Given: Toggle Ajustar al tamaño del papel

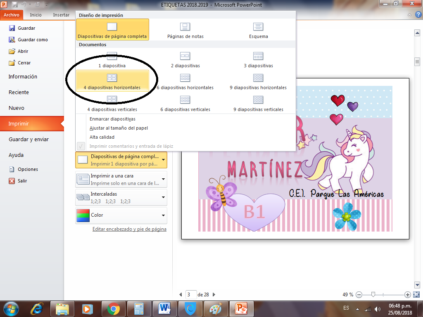Looking at the screenshot, I should point(119,128).
